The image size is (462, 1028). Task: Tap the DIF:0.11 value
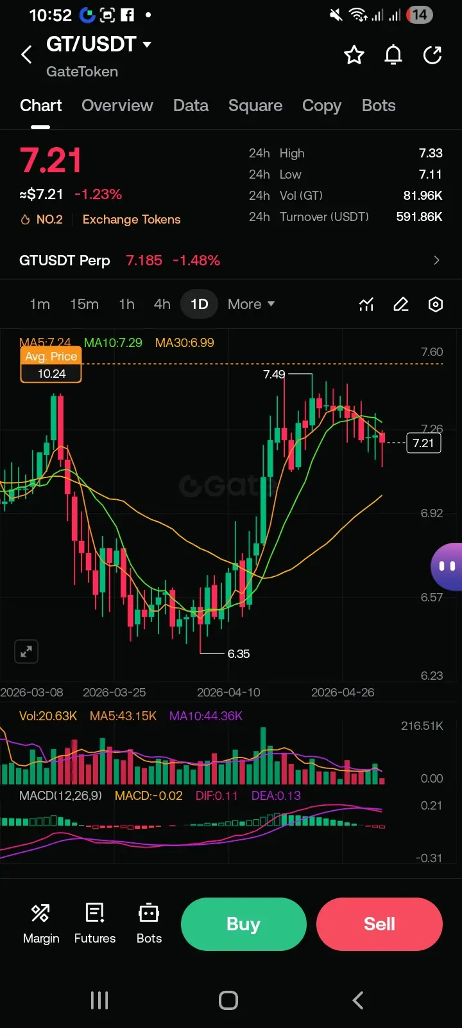(217, 795)
